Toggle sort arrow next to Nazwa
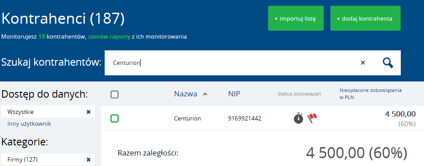The width and height of the screenshot is (424, 166). [205, 94]
